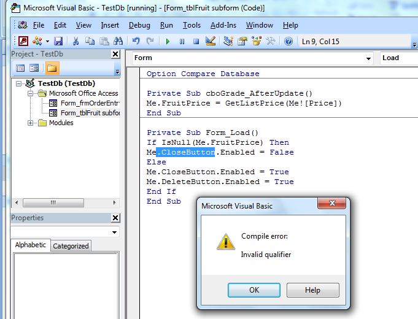Screen dimensions: 418x319
Task: Click the View Code icon in Project pane
Action: (20, 68)
